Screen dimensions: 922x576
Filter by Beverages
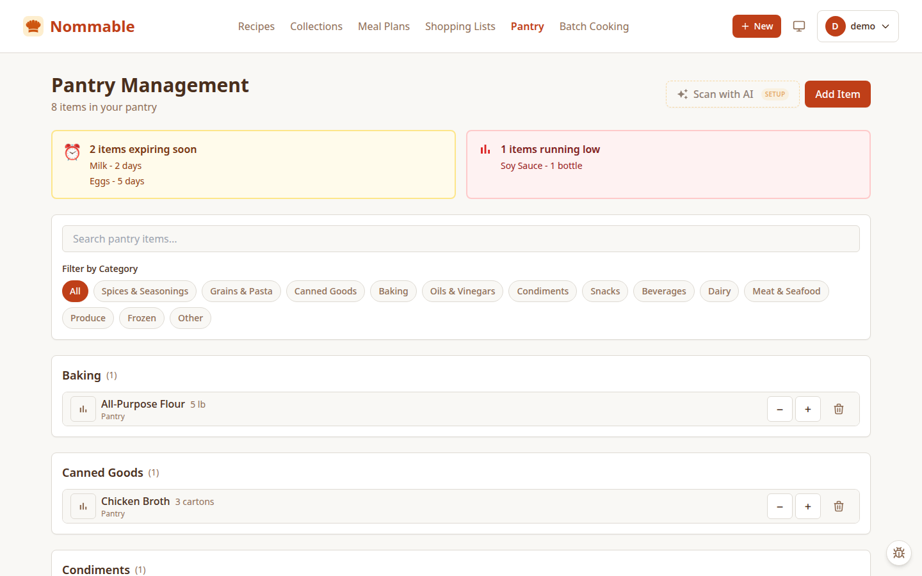tap(664, 291)
